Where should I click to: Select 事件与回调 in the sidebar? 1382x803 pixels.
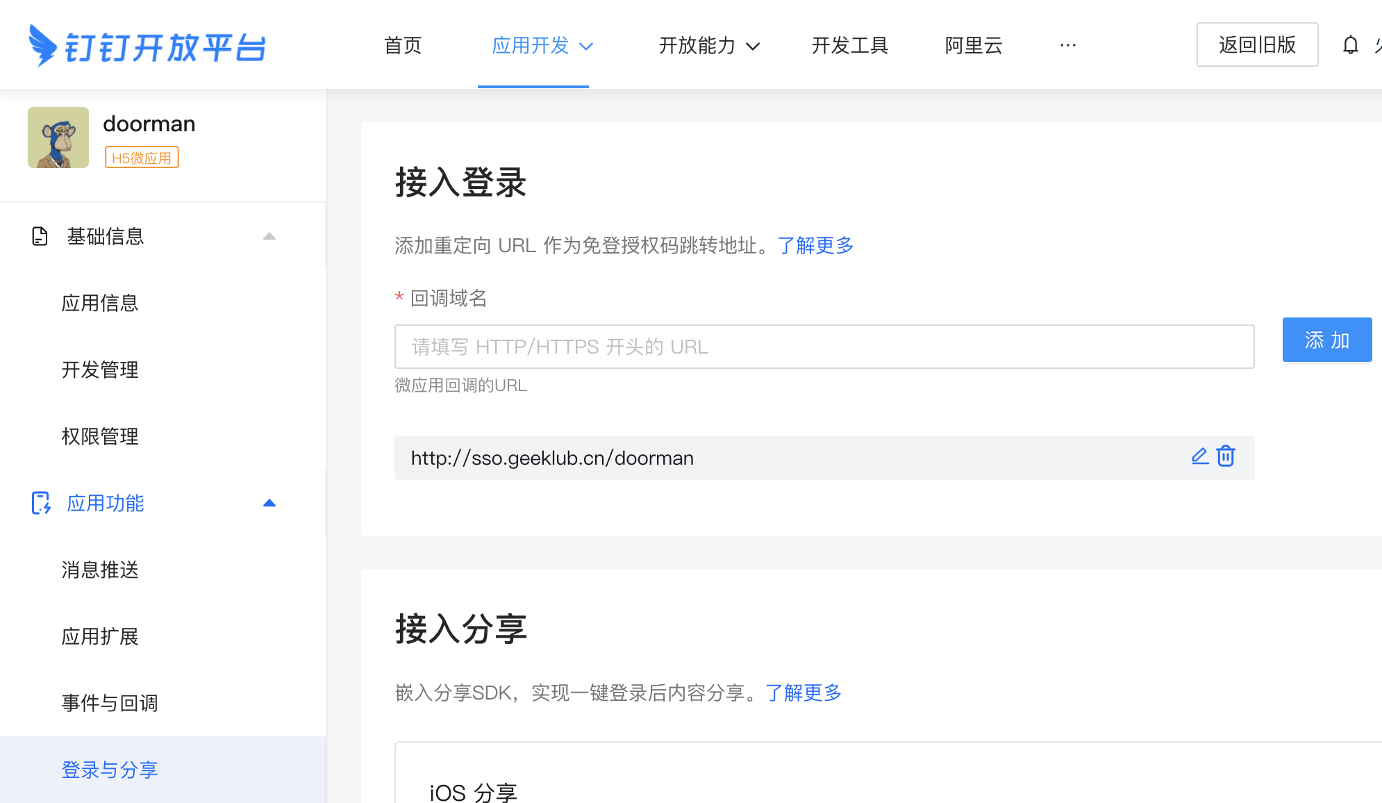(110, 703)
